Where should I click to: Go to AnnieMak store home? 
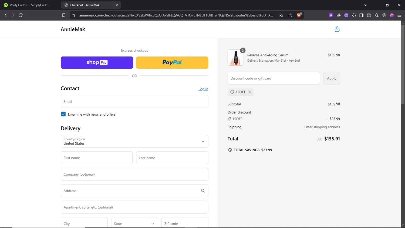tap(73, 29)
